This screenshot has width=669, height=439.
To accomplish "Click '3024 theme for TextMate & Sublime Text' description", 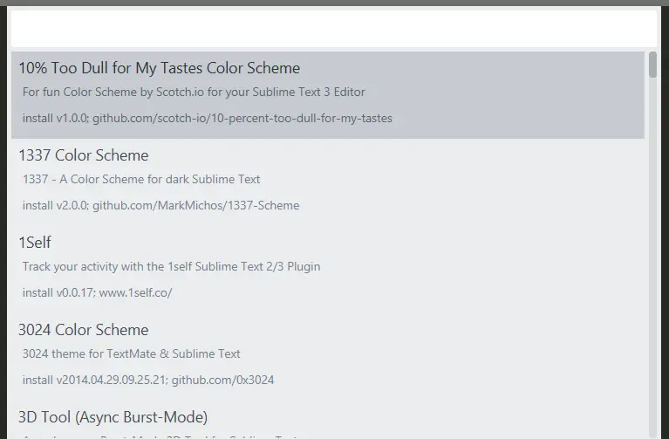I will [131, 353].
